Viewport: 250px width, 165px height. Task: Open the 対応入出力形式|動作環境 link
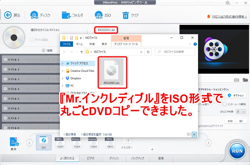click(229, 17)
